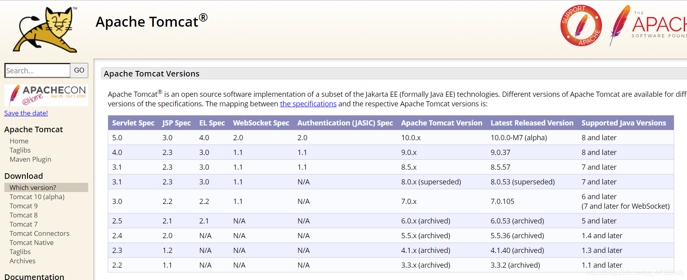Open Tomcat 9 download page

pyautogui.click(x=24, y=206)
